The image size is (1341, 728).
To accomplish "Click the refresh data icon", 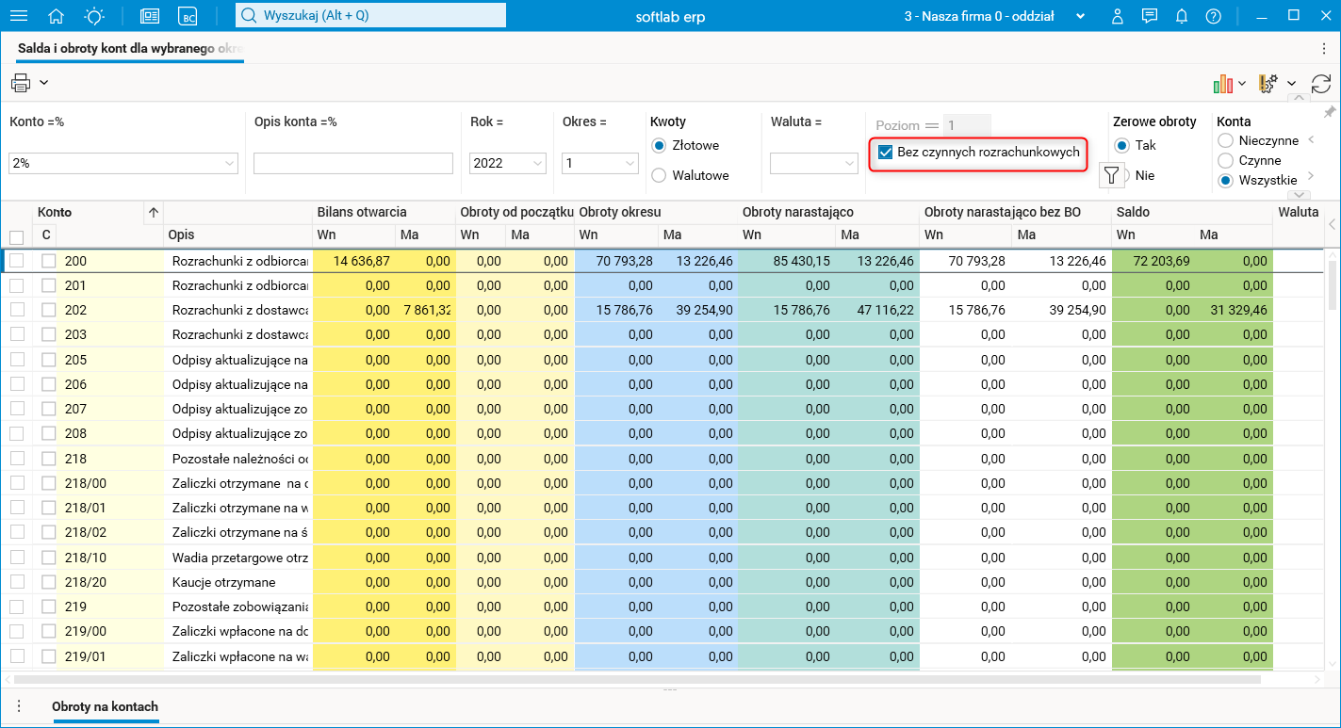I will click(1321, 84).
